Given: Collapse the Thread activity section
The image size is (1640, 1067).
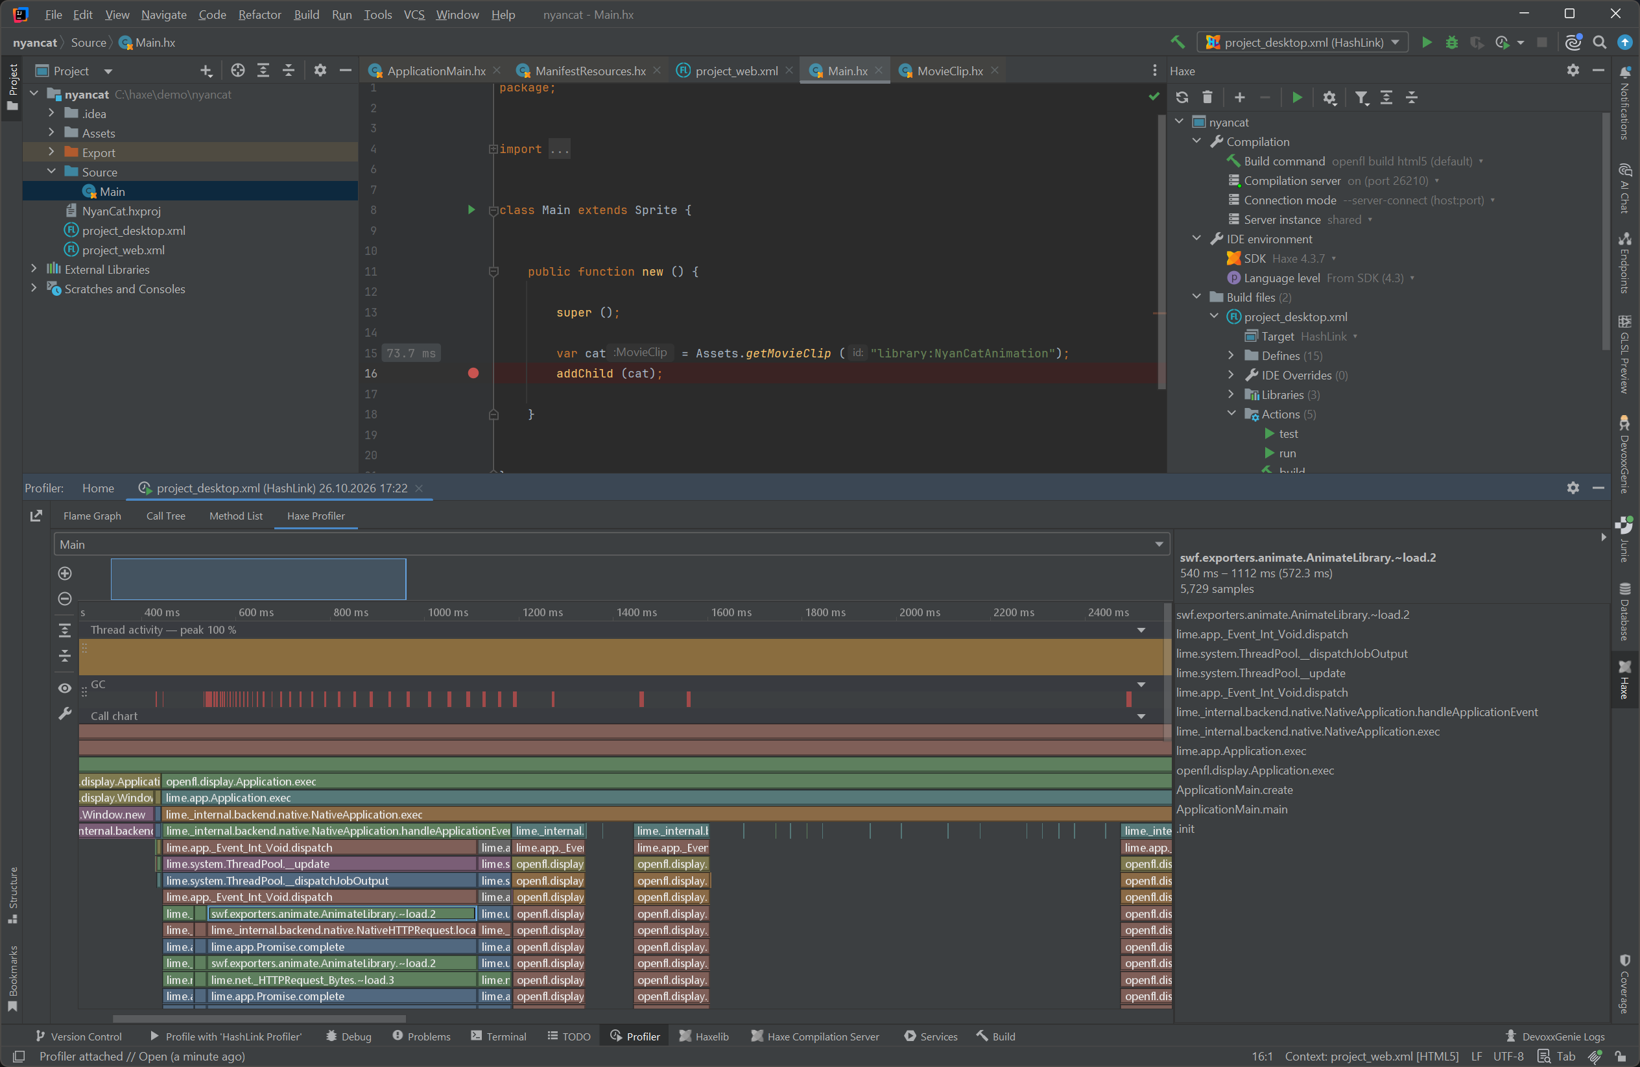Looking at the screenshot, I should (x=1141, y=630).
